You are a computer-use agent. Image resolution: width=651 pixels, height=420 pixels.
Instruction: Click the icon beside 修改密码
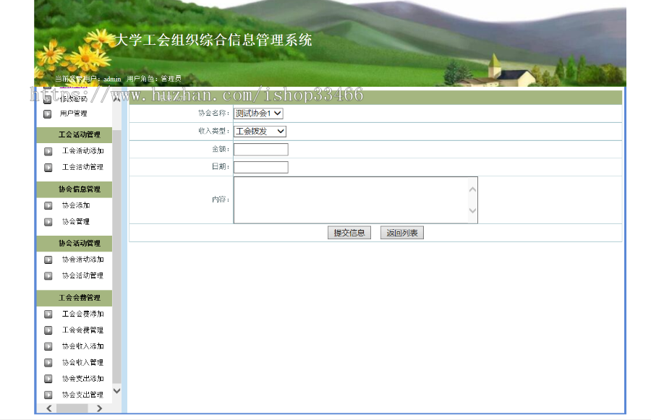pyautogui.click(x=48, y=98)
